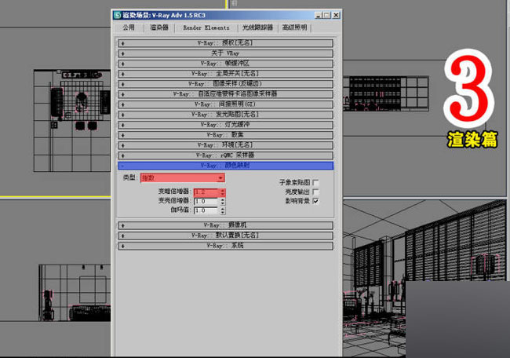This screenshot has height=358, width=510.
Task: Uncheck the 影响背景 checkbox
Action: tap(315, 201)
